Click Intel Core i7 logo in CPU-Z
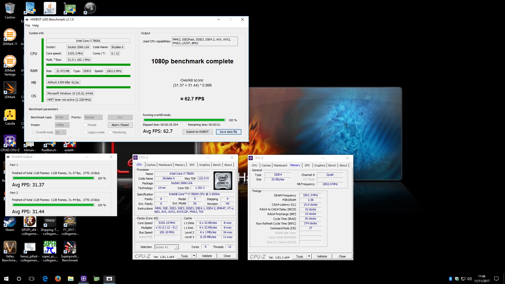Viewport: 505px width, 284px height. pyautogui.click(x=223, y=180)
